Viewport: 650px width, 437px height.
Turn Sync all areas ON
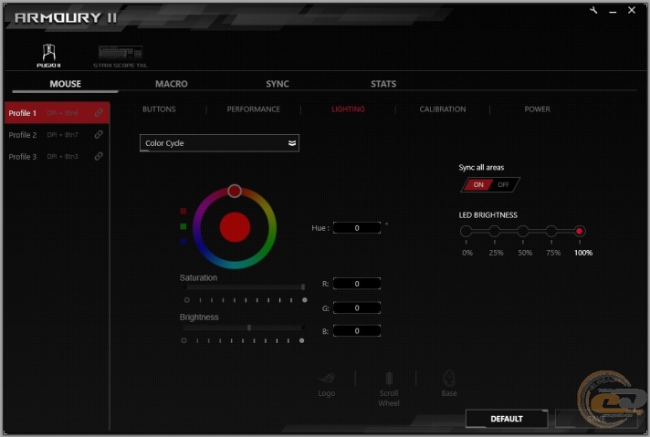click(478, 184)
